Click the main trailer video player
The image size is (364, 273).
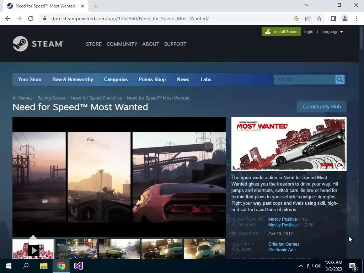point(119,177)
